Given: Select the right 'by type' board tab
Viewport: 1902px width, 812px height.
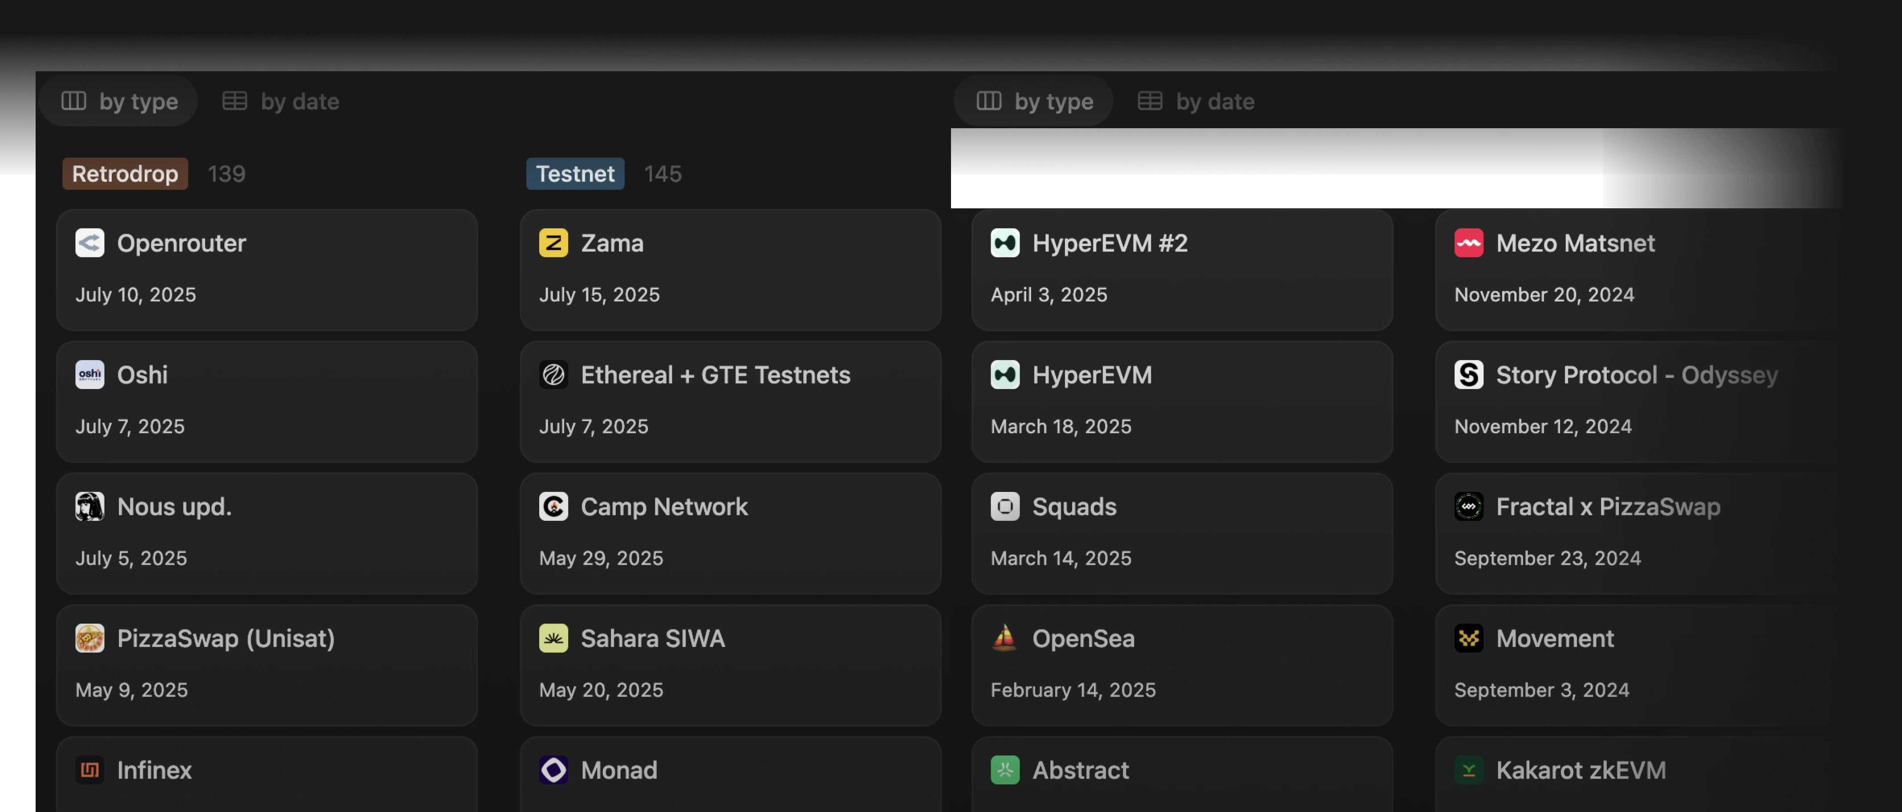Looking at the screenshot, I should 1034,101.
